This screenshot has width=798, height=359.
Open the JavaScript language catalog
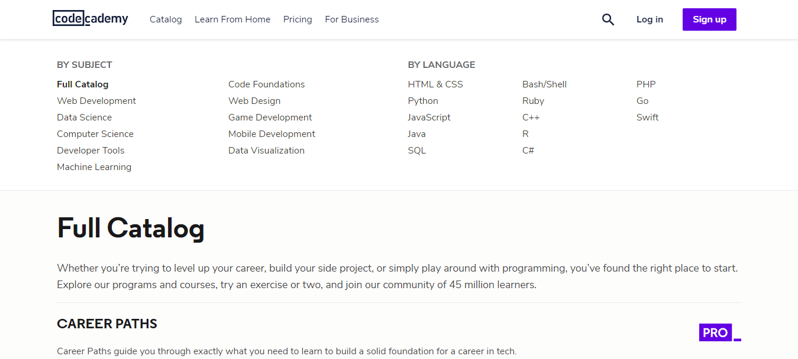point(429,117)
